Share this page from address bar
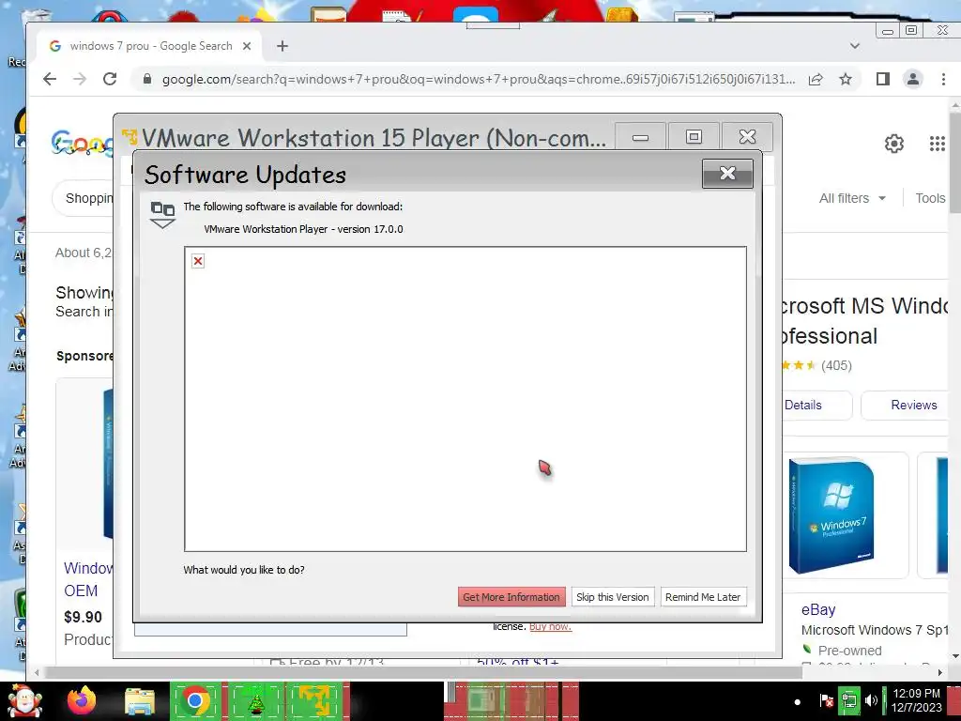This screenshot has height=721, width=961. 816,79
